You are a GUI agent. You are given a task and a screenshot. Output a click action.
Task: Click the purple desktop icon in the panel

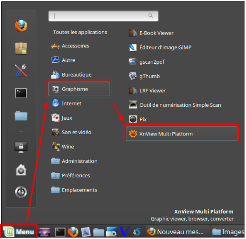click(44, 232)
